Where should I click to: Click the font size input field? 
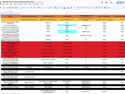tap(50, 8)
